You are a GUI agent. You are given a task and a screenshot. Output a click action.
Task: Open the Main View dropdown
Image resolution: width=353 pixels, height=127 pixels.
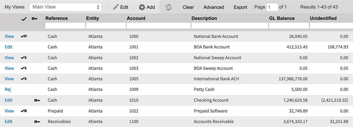click(x=66, y=7)
